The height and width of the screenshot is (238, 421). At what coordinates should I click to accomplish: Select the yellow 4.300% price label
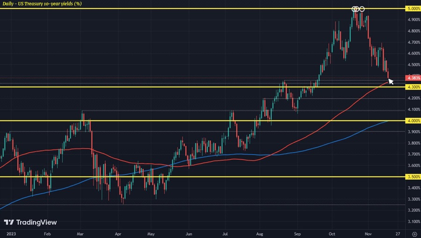414,87
